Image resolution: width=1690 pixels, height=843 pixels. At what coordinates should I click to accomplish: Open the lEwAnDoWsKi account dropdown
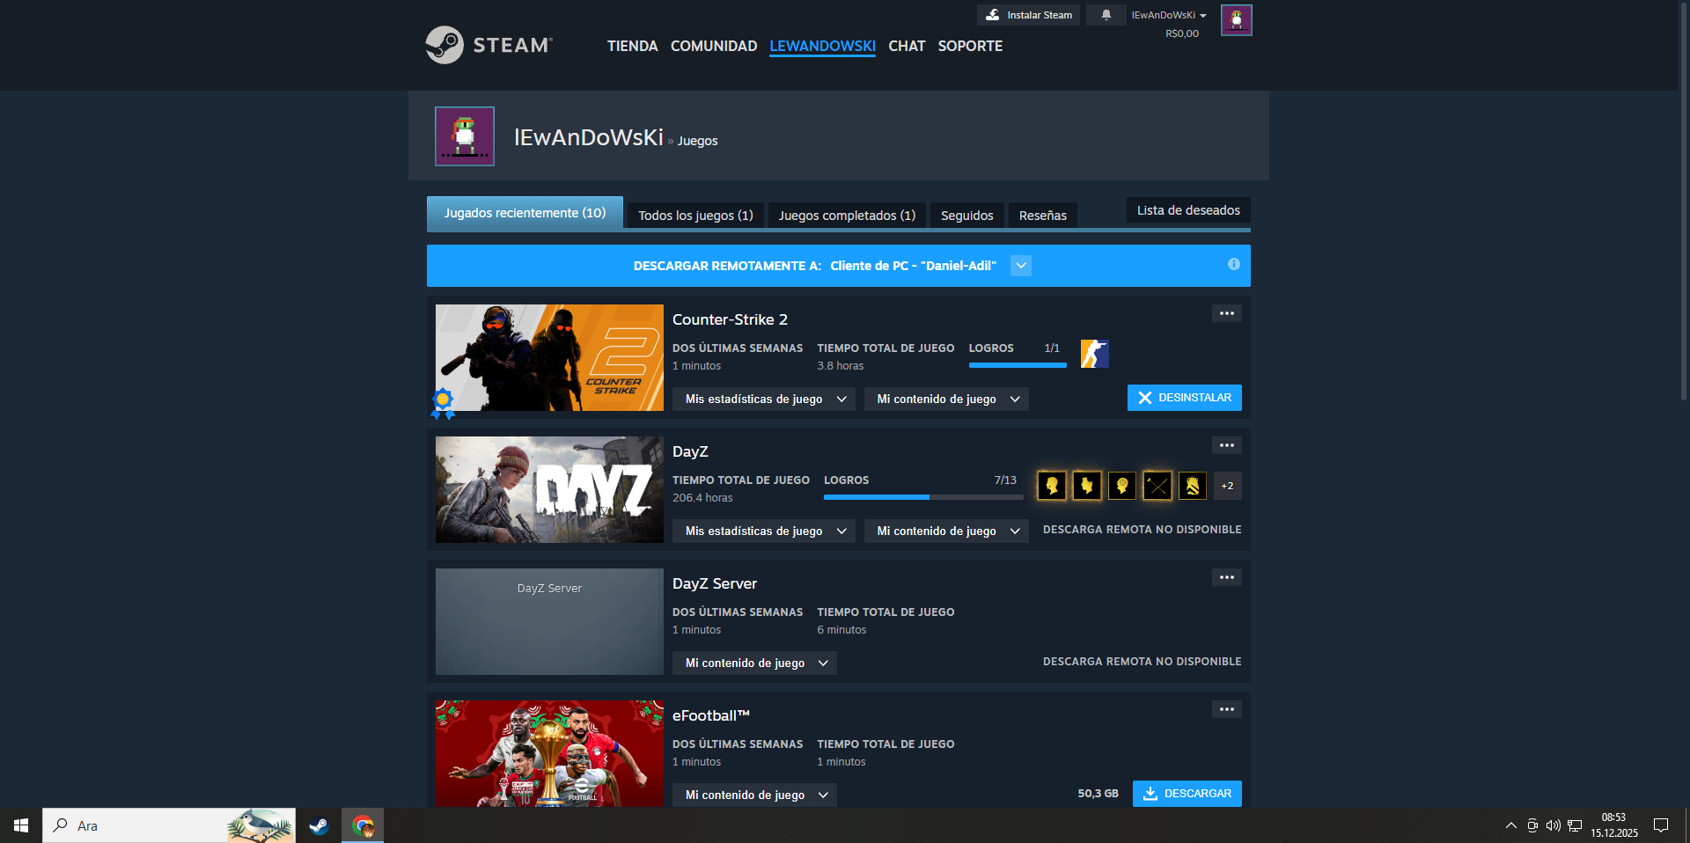click(1169, 15)
